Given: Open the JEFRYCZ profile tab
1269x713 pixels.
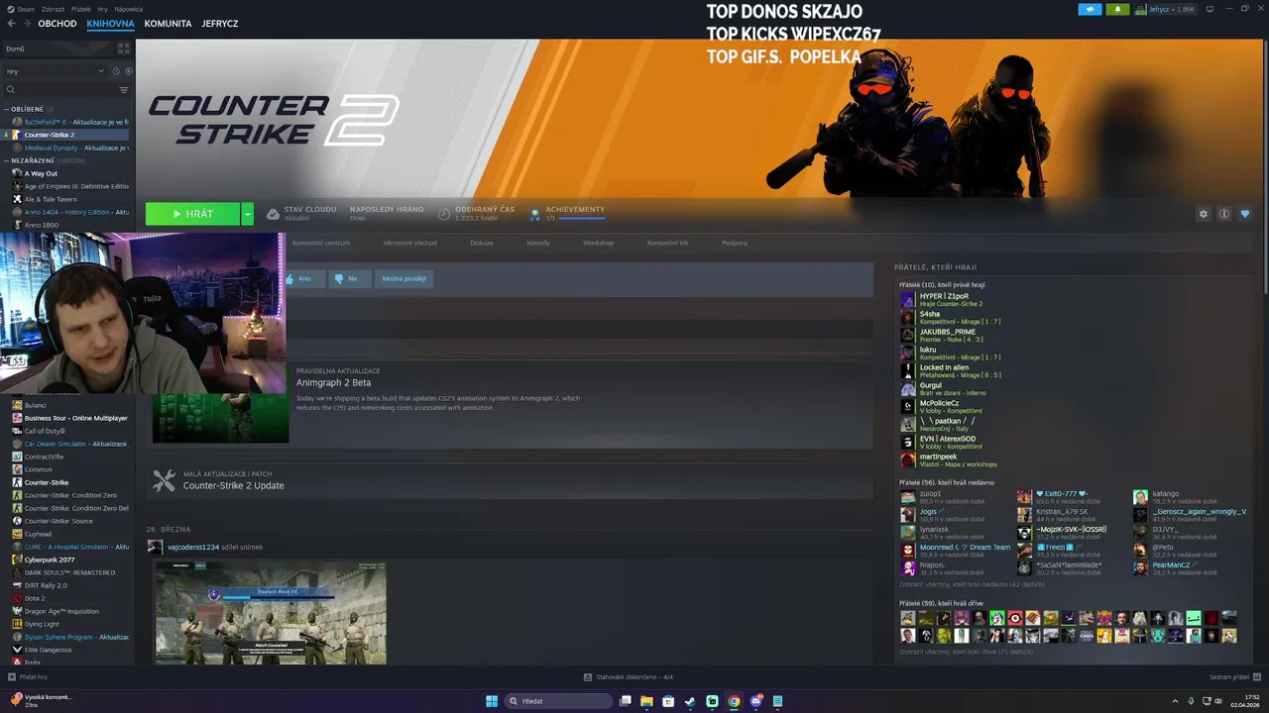Looking at the screenshot, I should pyautogui.click(x=220, y=23).
